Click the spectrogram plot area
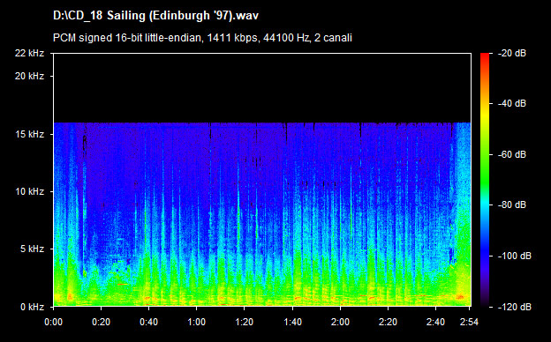Image resolution: width=551 pixels, height=342 pixels. (x=262, y=180)
